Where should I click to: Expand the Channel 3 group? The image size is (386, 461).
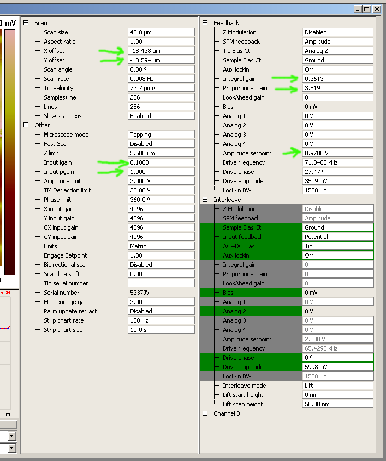(205, 413)
